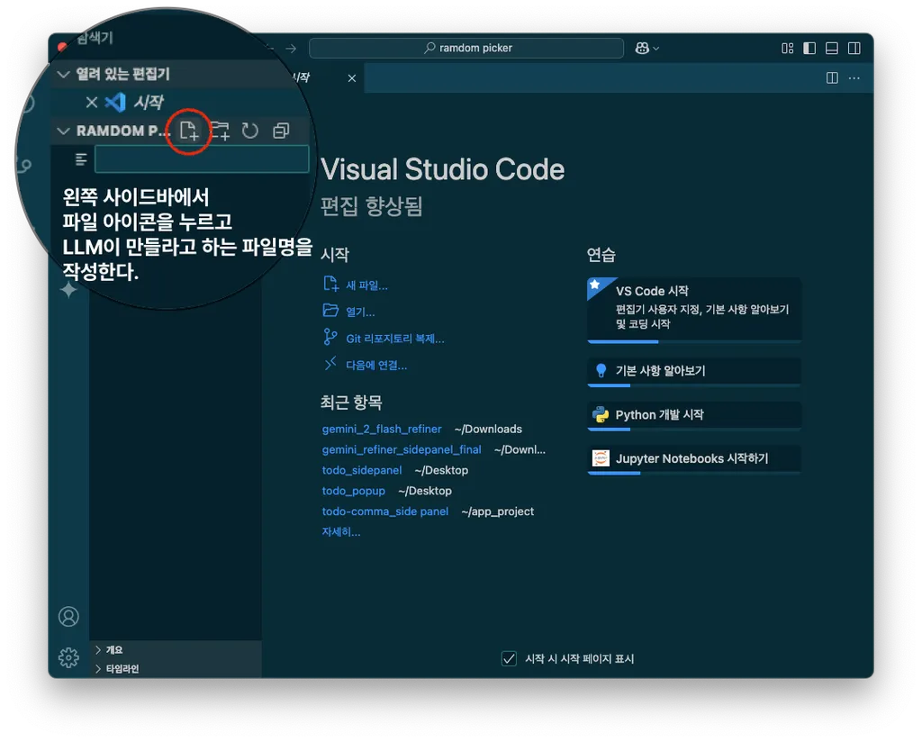This screenshot has width=922, height=742.
Task: Open recent project todo_popup
Action: coord(353,491)
